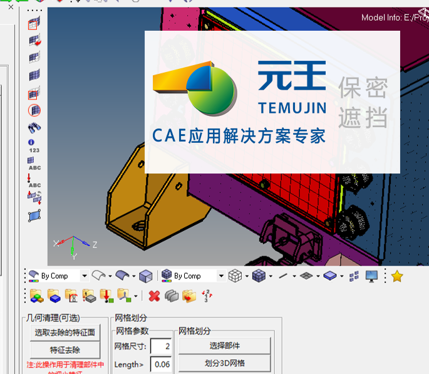Screen dimensions: 429x374
Task: Expand shaded elements options arrow
Action: click(x=271, y=276)
